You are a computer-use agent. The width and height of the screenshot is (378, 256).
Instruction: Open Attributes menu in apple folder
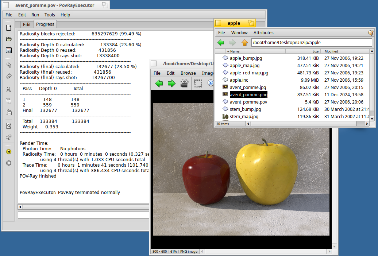[263, 32]
